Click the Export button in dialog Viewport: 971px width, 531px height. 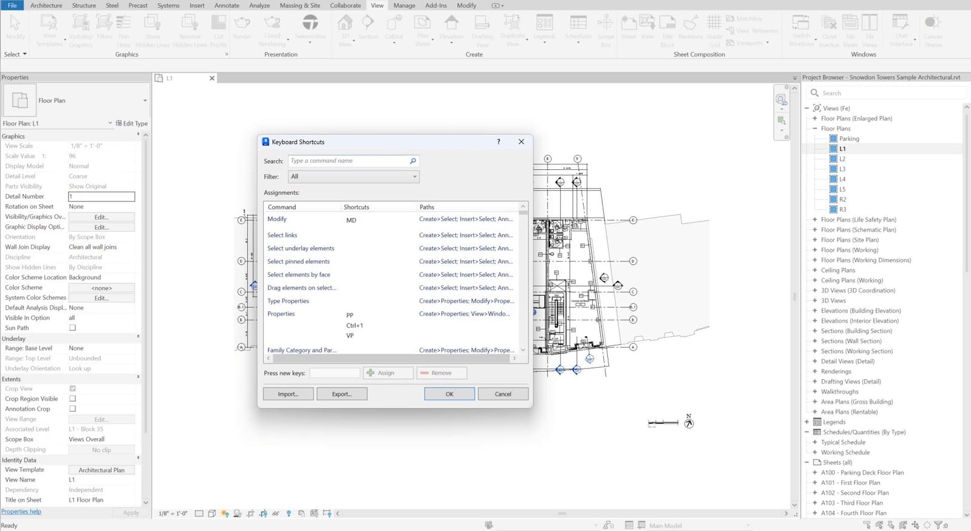click(342, 394)
